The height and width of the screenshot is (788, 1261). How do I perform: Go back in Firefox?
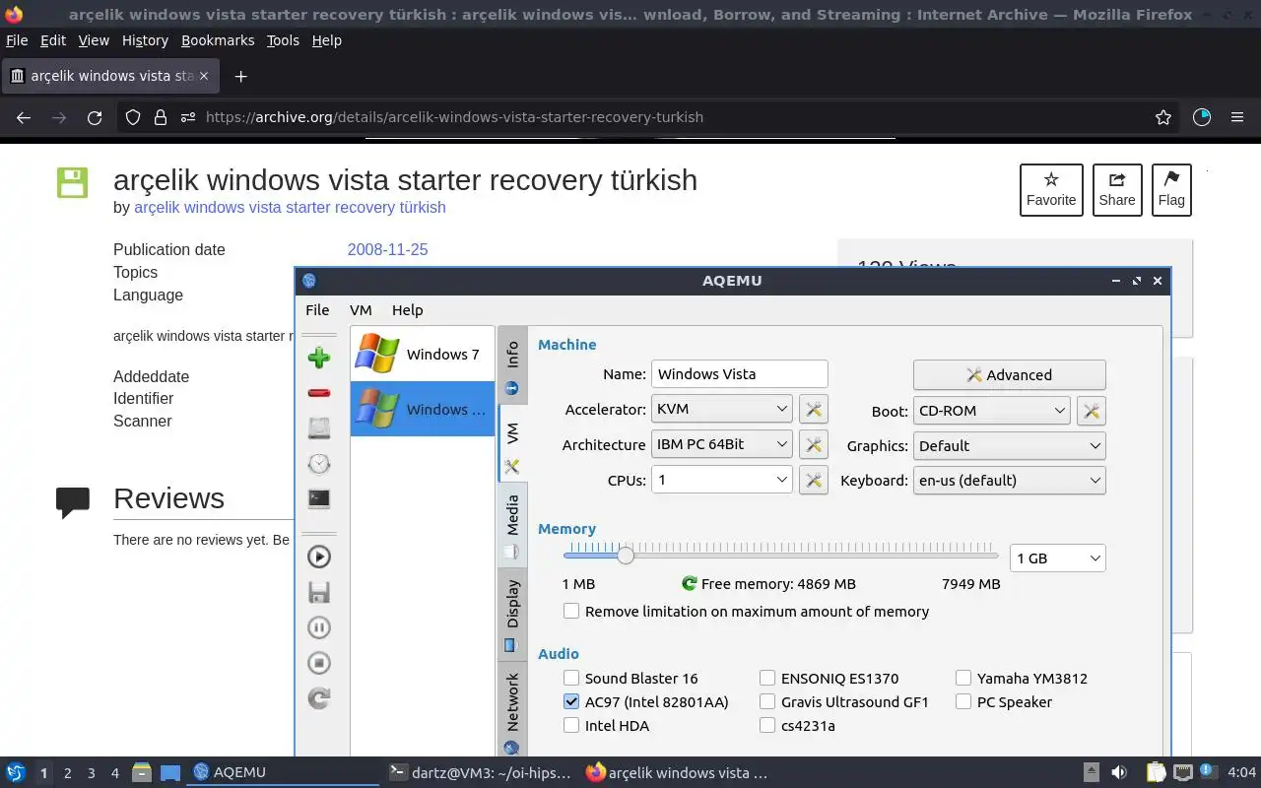(24, 117)
